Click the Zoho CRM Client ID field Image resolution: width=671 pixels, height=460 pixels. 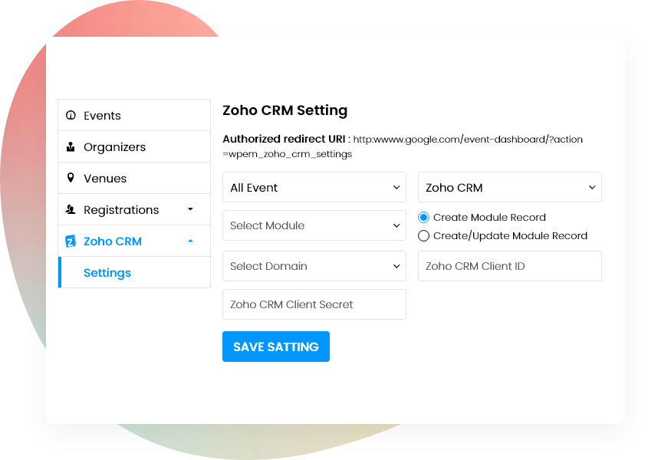point(509,266)
